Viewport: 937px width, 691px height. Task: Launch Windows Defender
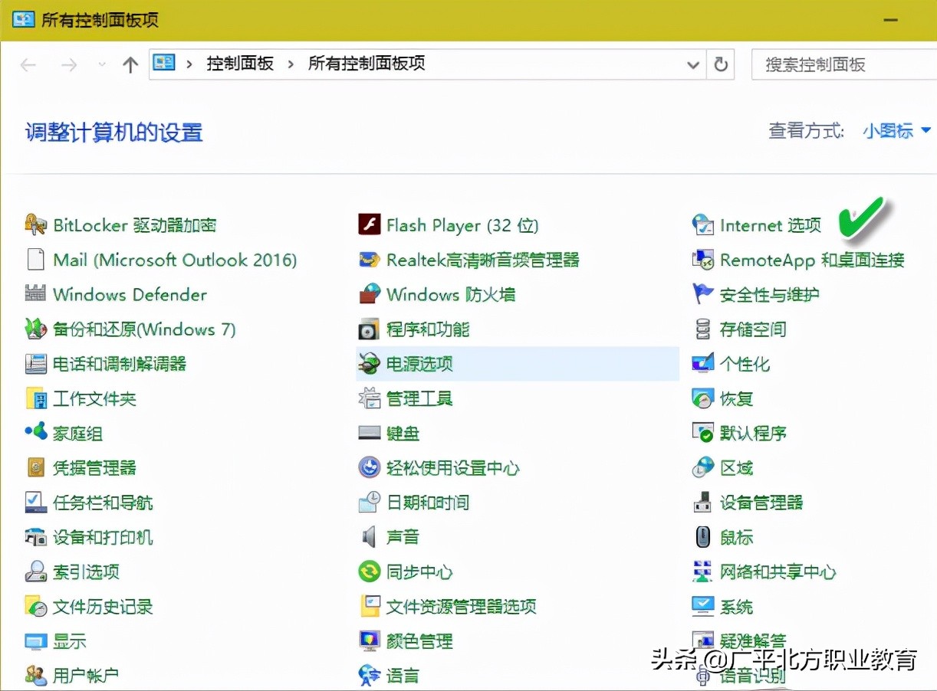129,294
